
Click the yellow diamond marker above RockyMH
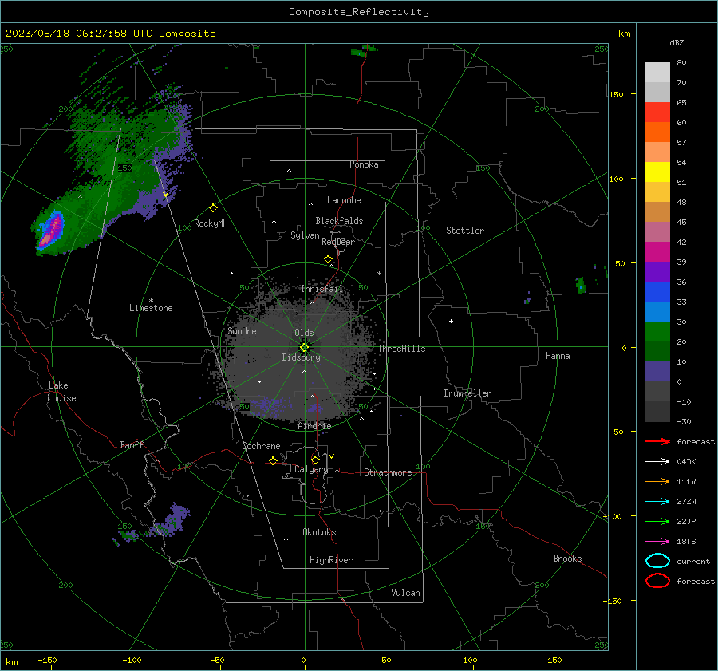tap(213, 208)
